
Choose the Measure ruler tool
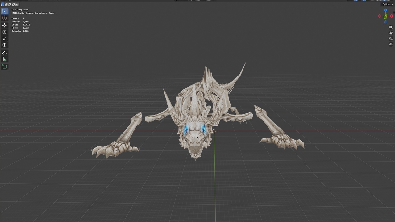[x=4, y=60]
